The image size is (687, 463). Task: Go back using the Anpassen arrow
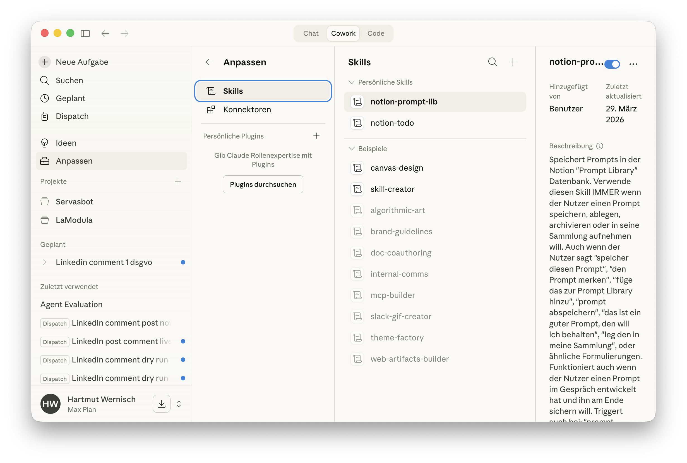(210, 62)
